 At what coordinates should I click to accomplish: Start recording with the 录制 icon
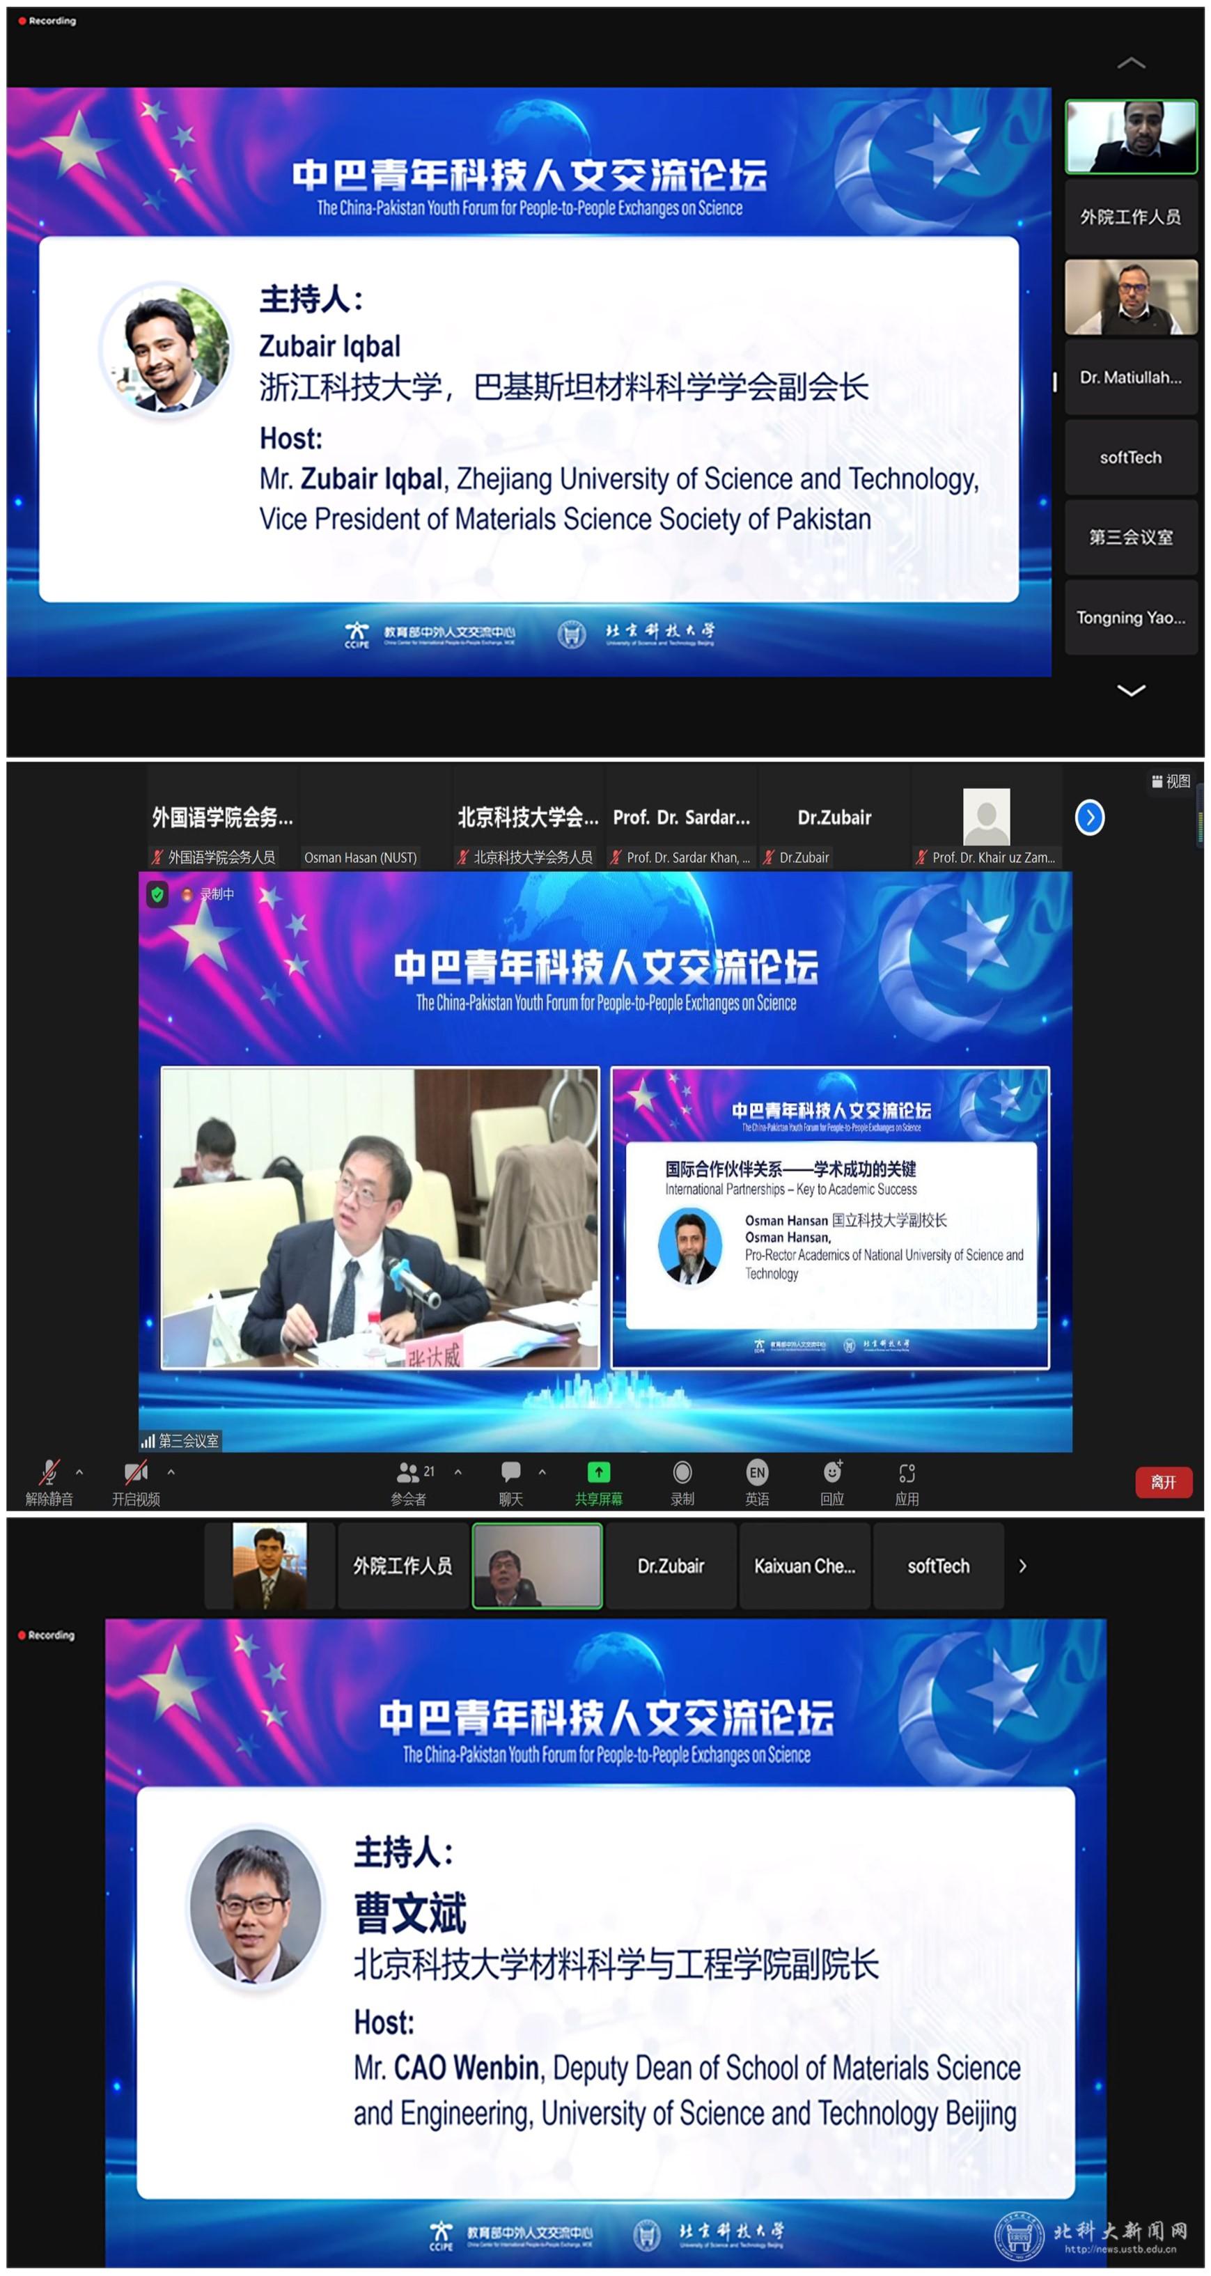point(682,1472)
